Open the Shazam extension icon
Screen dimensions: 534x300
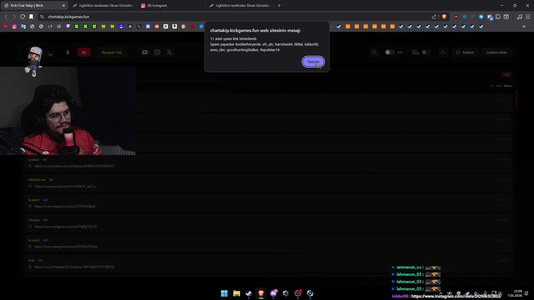coord(481,17)
